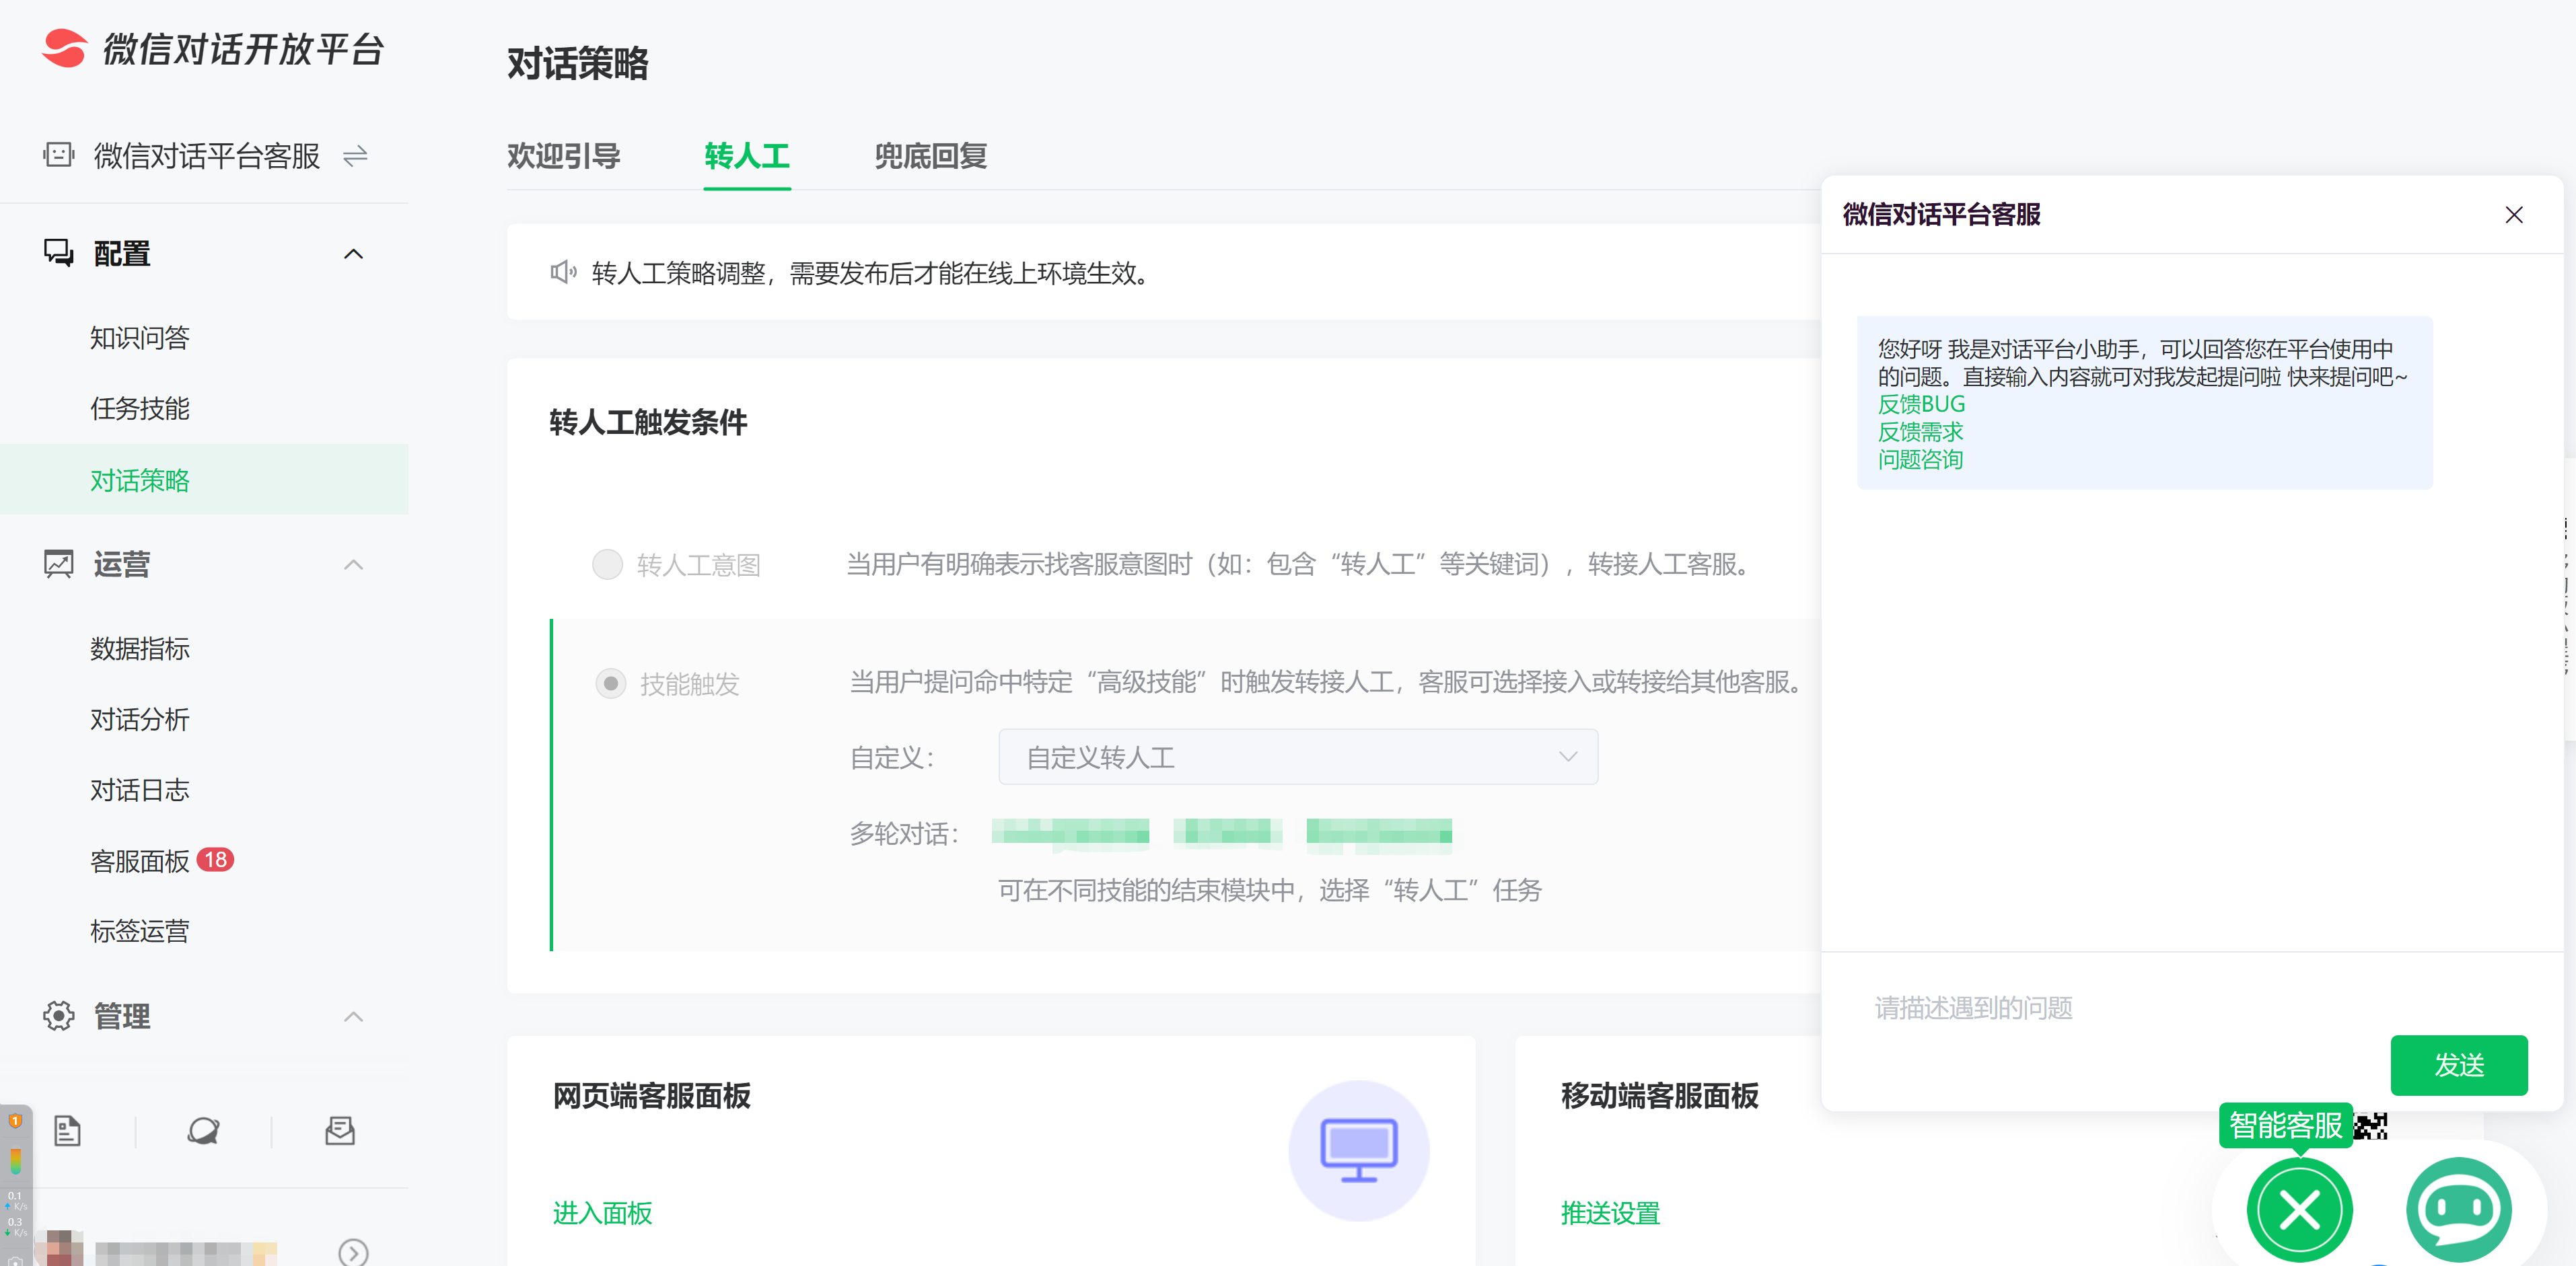Open 数据指标 in the sidebar
Image resolution: width=2576 pixels, height=1266 pixels.
(140, 649)
